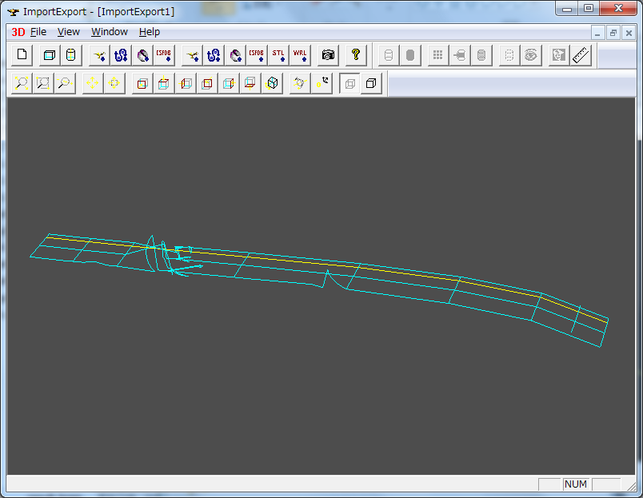Restore the inner document window

point(613,33)
